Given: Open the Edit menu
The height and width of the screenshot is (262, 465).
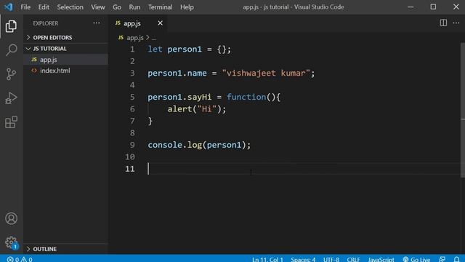Looking at the screenshot, I should (44, 7).
